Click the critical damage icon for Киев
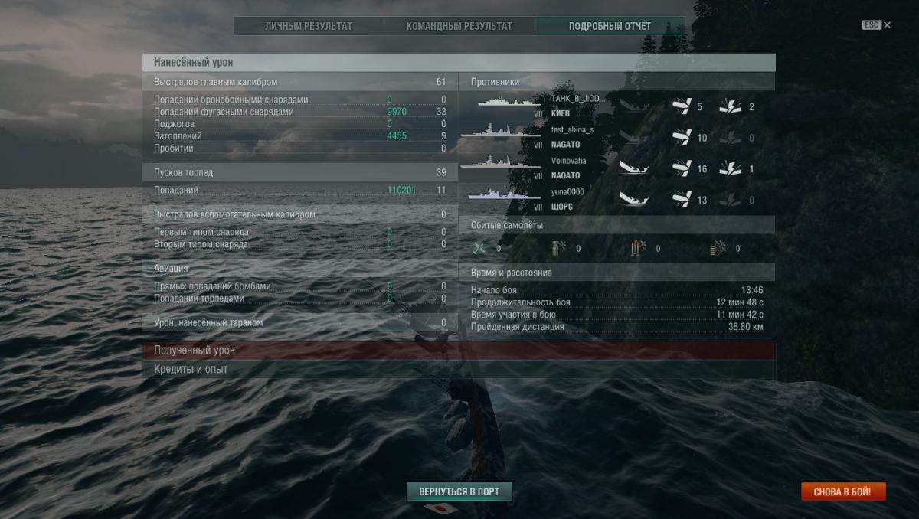The width and height of the screenshot is (919, 519). [x=731, y=106]
